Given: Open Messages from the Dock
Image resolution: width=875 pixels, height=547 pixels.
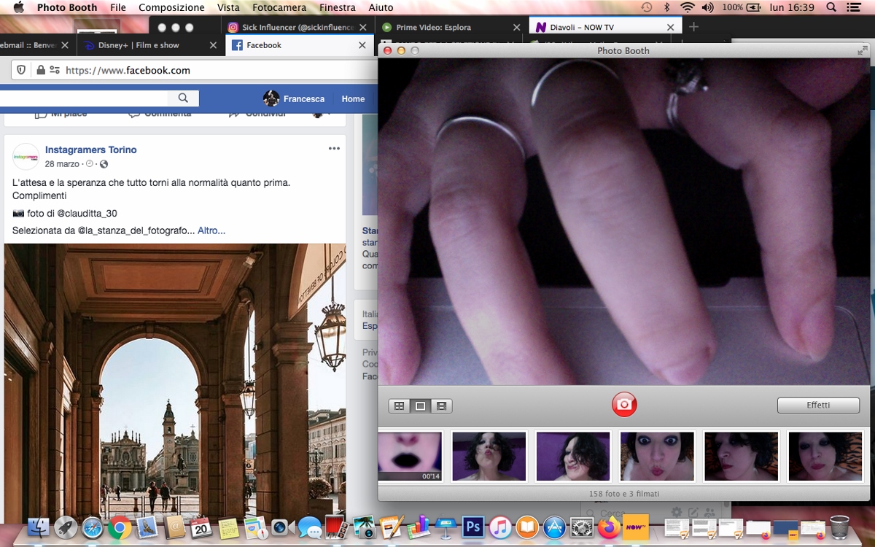Looking at the screenshot, I should click(x=310, y=527).
